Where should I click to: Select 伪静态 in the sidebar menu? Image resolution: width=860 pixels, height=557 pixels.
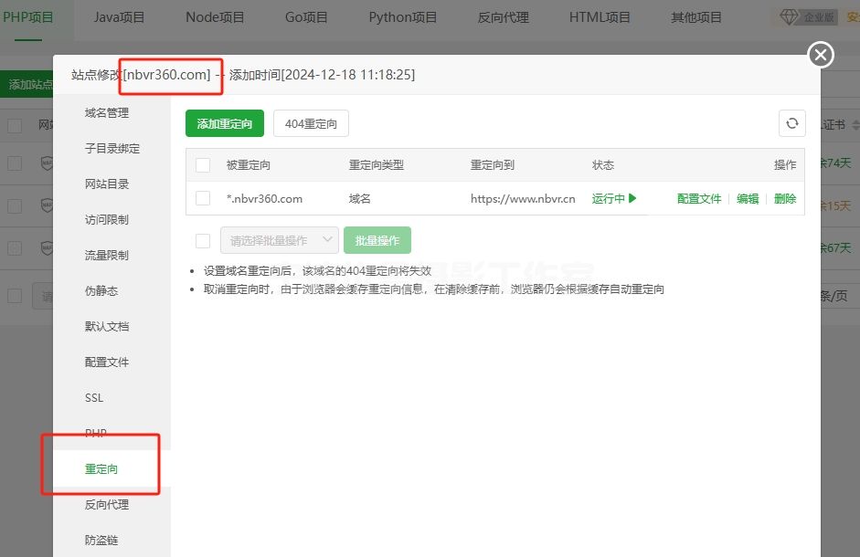pos(101,291)
